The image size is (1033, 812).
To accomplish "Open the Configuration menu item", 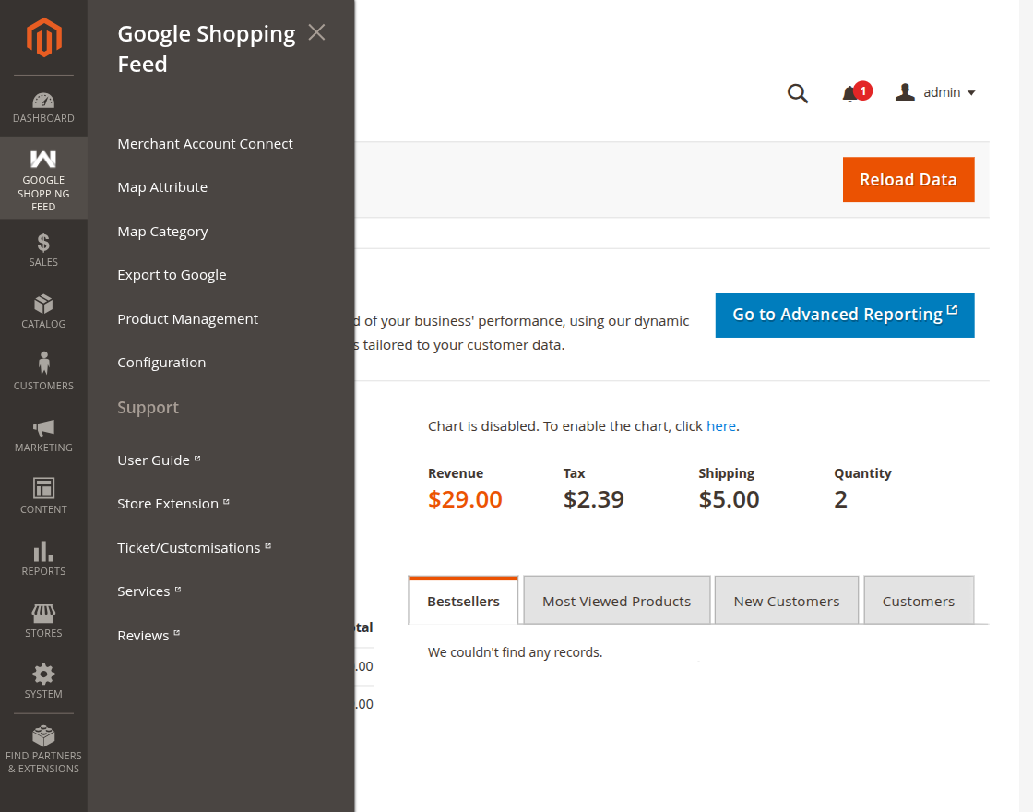I will click(161, 363).
